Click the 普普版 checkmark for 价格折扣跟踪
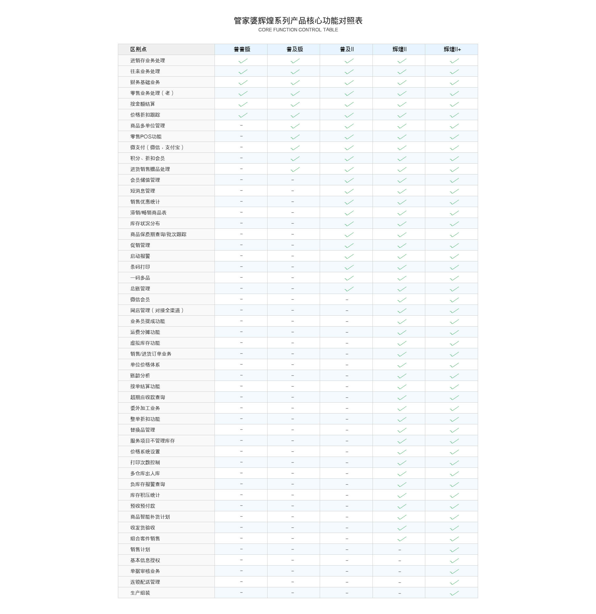This screenshot has height=614, width=596. 243,115
